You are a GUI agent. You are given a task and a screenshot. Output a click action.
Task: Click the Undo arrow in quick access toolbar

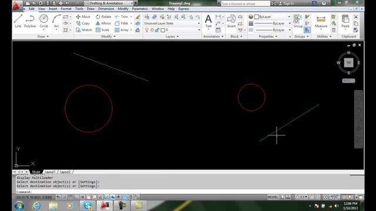click(68, 4)
